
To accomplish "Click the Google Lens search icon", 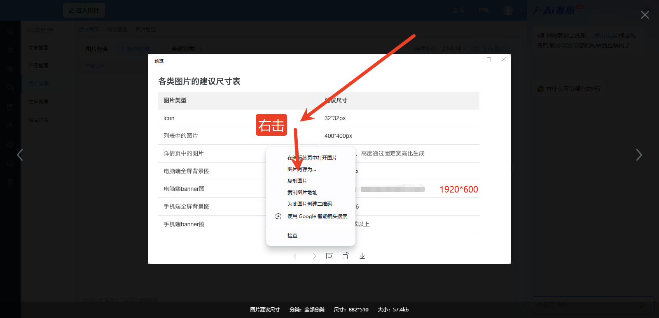I will [278, 216].
